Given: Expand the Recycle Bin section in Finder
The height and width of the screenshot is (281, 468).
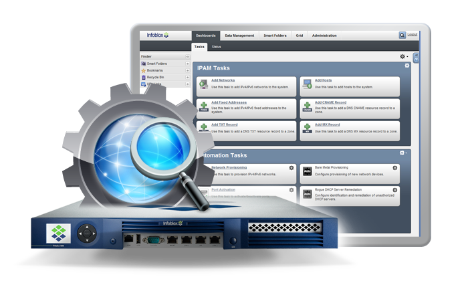Looking at the screenshot, I should [x=188, y=78].
